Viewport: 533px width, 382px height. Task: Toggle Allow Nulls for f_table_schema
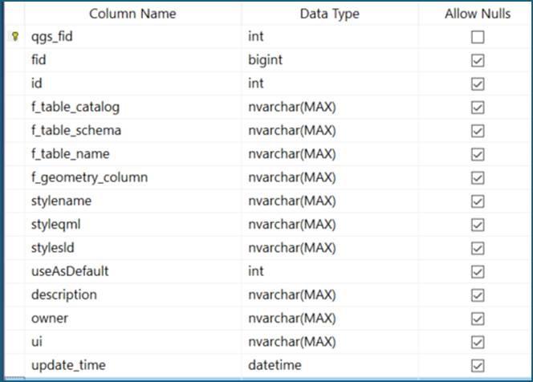(478, 131)
